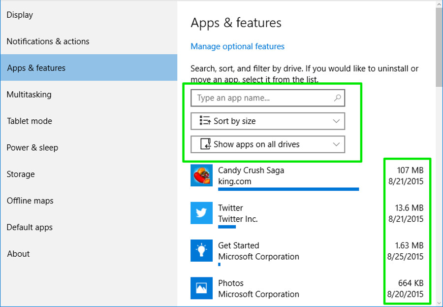Select the Candy Crush Saga name text
The height and width of the screenshot is (307, 443).
pos(251,171)
